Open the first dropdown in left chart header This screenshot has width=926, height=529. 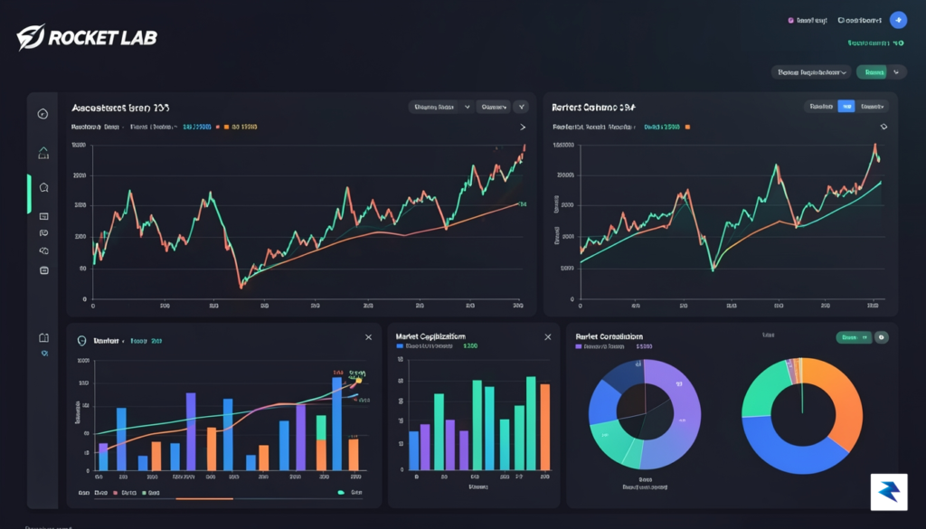tap(441, 107)
